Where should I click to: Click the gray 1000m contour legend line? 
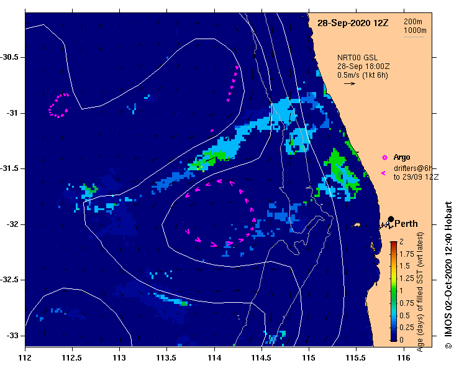pos(414,37)
